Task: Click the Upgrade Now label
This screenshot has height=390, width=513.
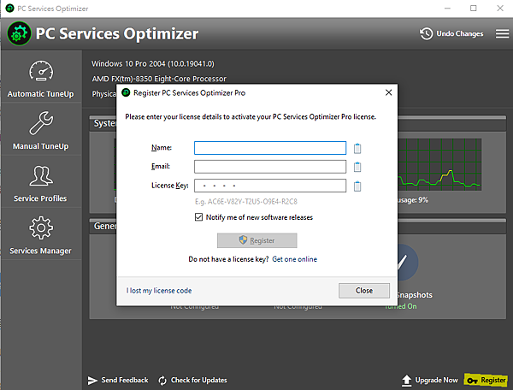Action: [x=436, y=381]
